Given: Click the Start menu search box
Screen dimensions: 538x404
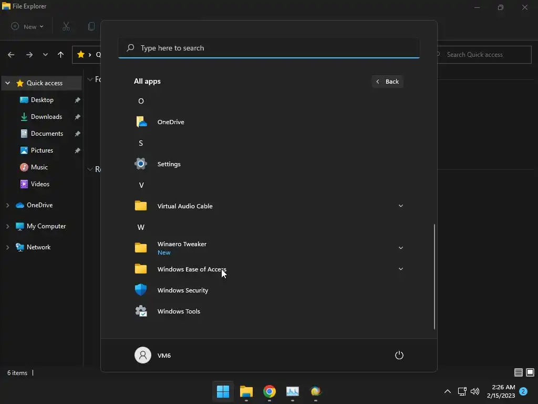Looking at the screenshot, I should pos(269,48).
